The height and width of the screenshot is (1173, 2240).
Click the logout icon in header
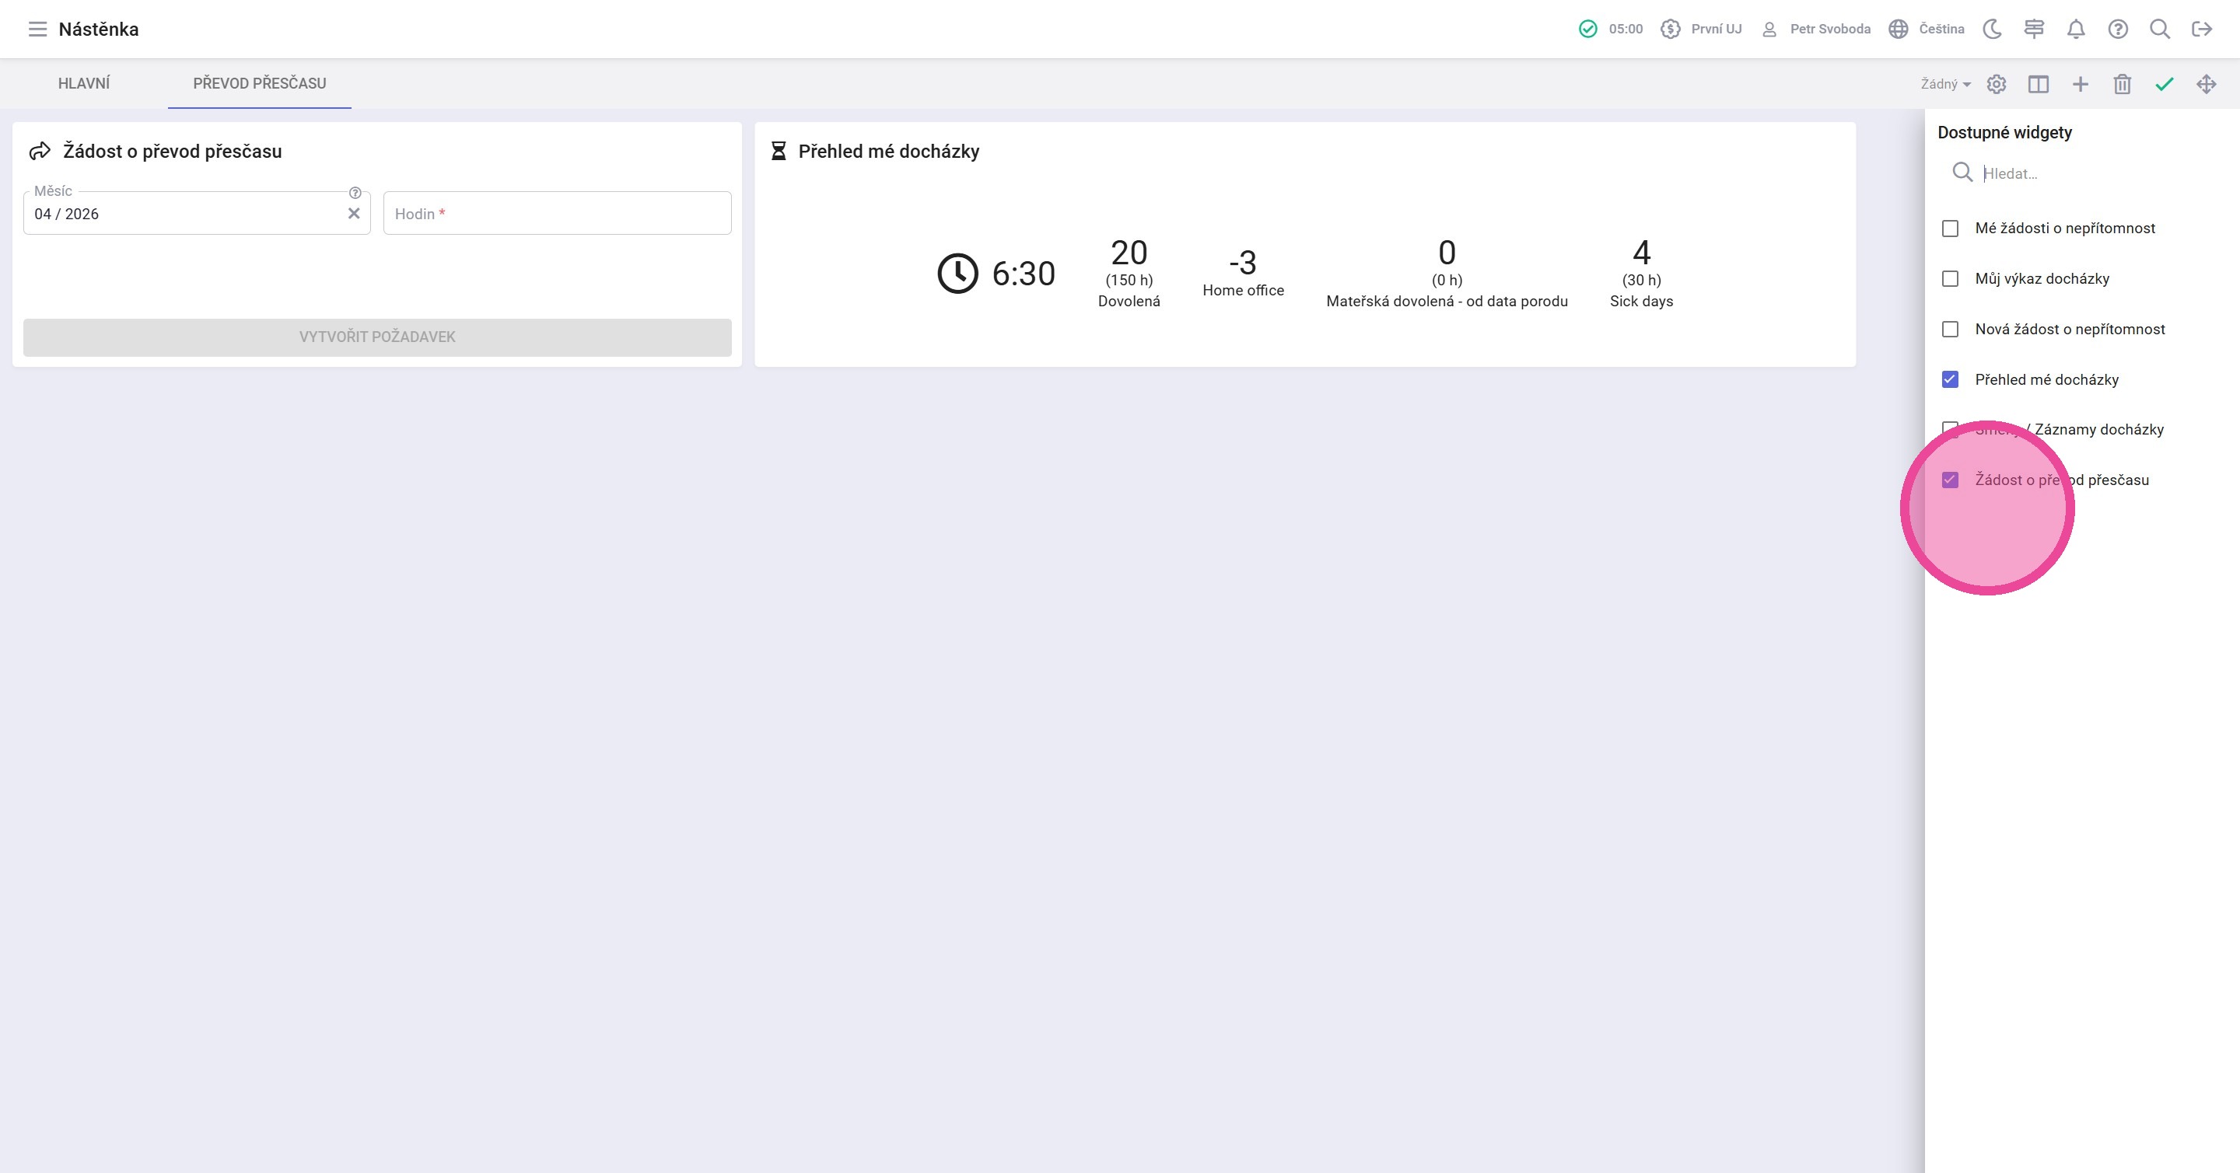pos(2202,30)
